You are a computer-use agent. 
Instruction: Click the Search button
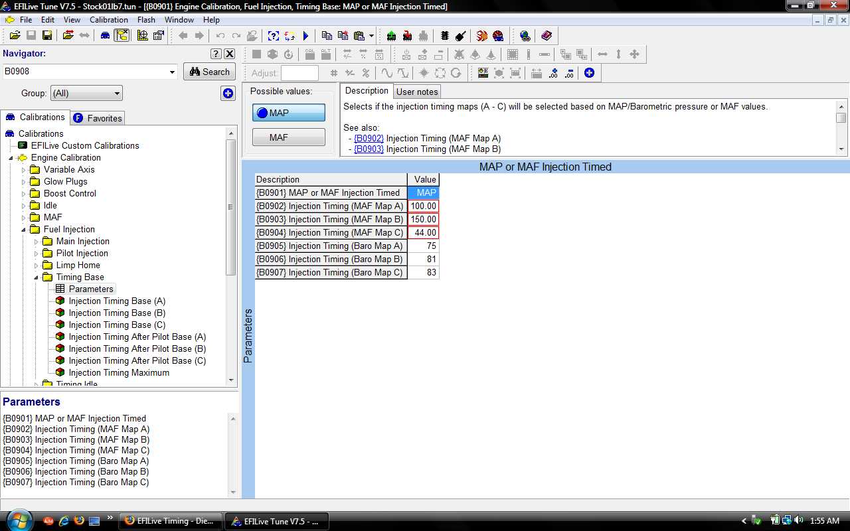[x=209, y=72]
